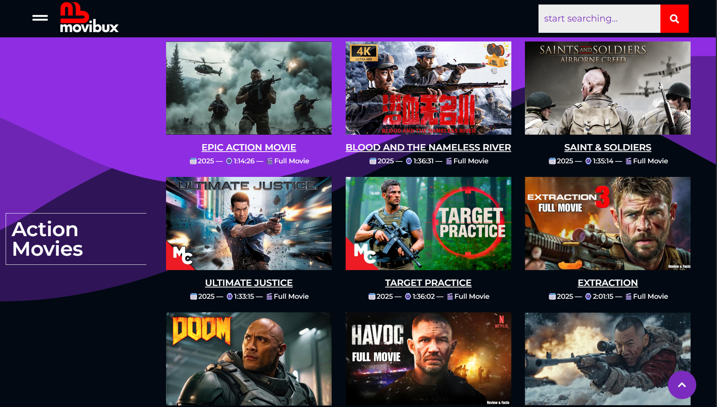Open the Ultimate Justice movie page
717x407 pixels.
249,283
